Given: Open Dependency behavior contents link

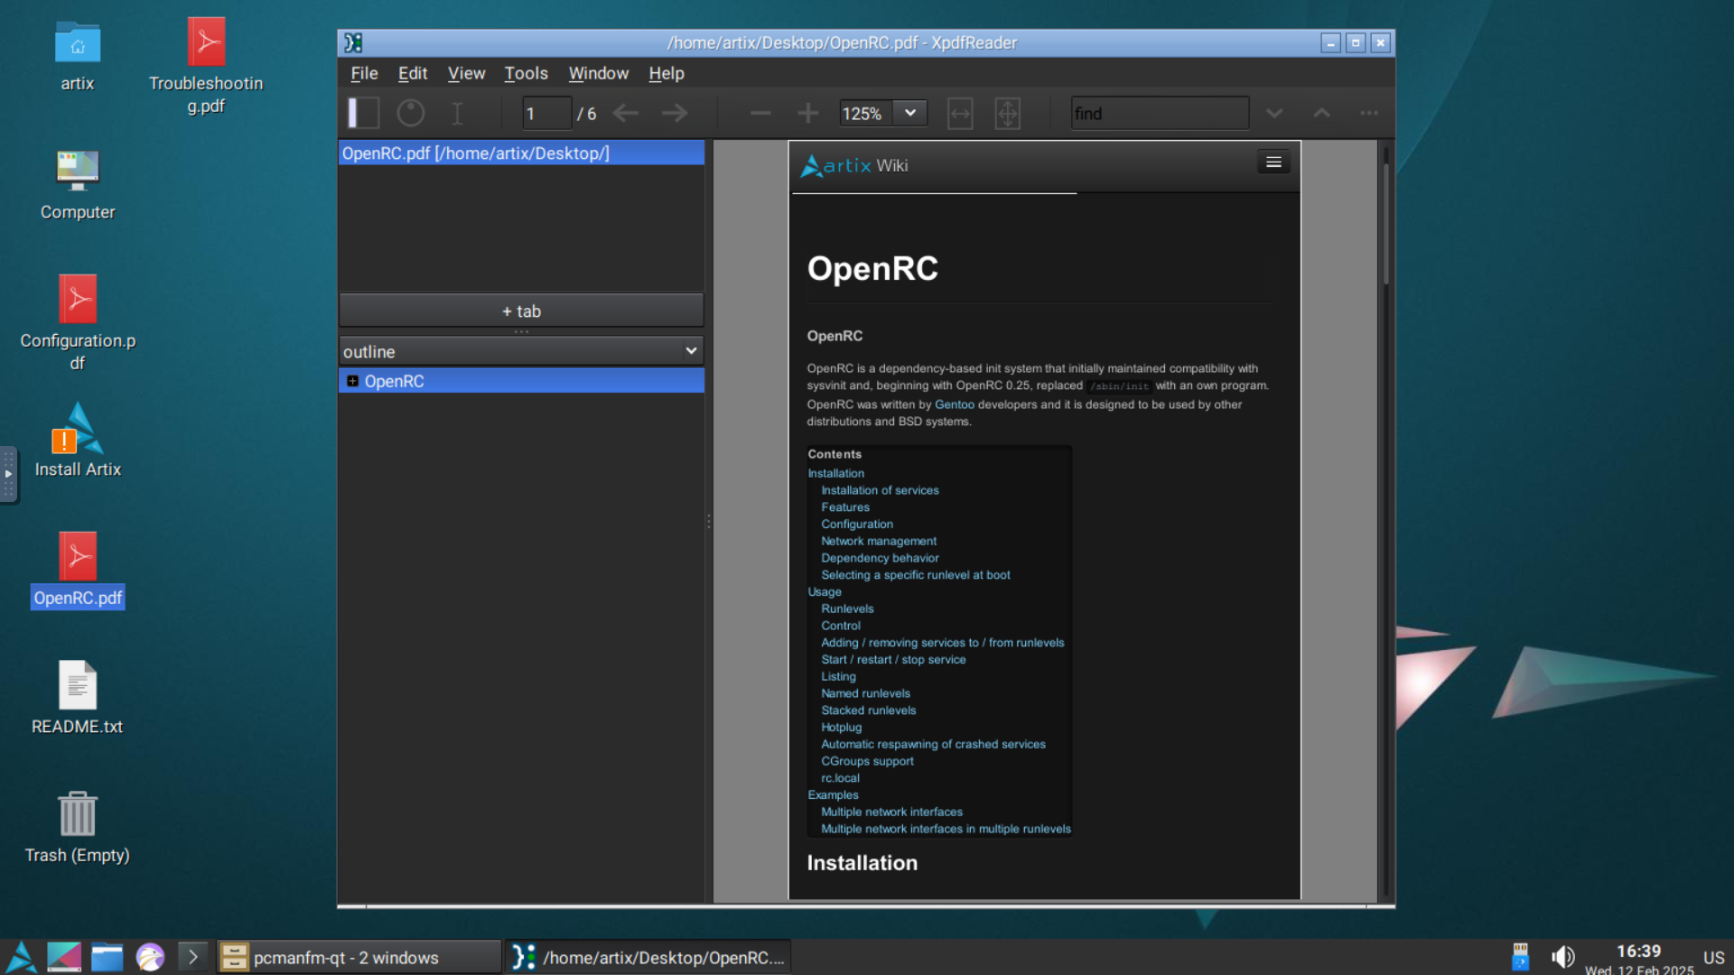Looking at the screenshot, I should [x=880, y=558].
